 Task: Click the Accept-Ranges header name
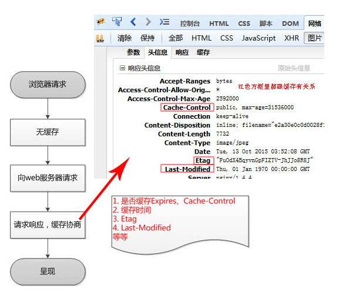click(185, 81)
